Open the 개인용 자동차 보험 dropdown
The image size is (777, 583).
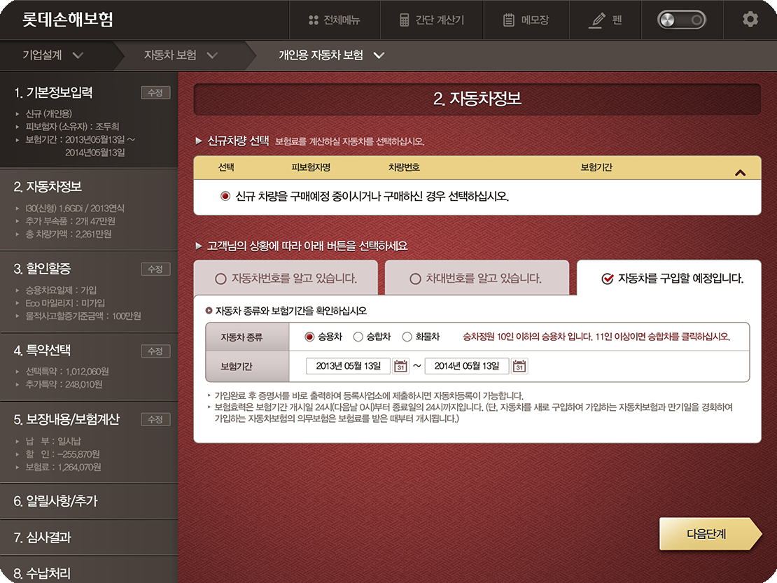(x=332, y=55)
